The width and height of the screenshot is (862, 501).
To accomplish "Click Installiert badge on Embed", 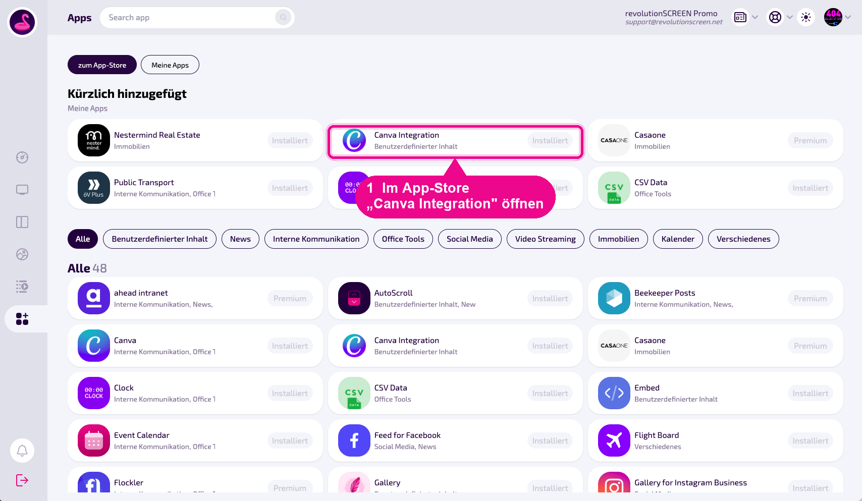I will tap(810, 393).
